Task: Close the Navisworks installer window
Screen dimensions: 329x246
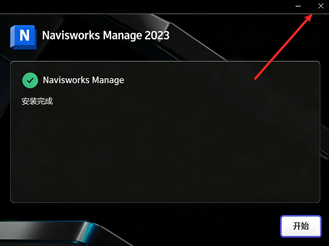Action: [x=321, y=6]
